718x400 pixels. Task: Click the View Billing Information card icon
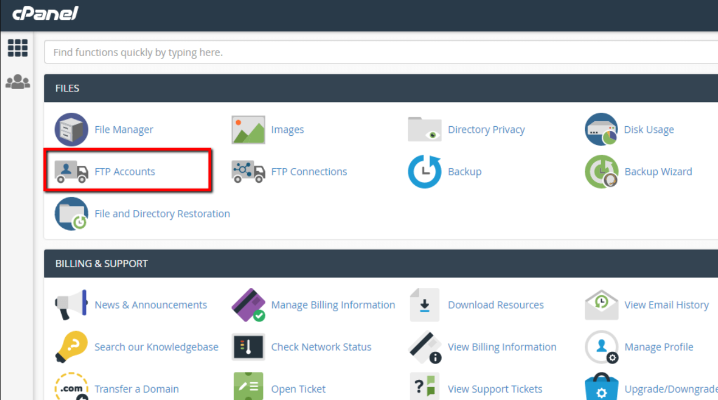(x=425, y=347)
